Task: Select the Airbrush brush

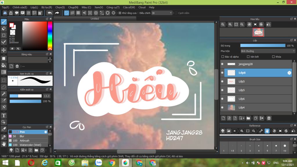Action: point(28,141)
